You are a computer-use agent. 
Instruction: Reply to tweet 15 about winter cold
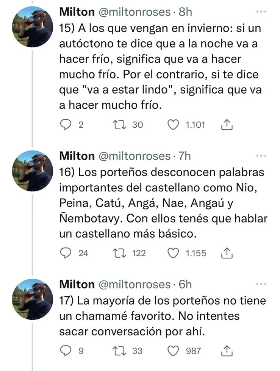click(x=66, y=125)
